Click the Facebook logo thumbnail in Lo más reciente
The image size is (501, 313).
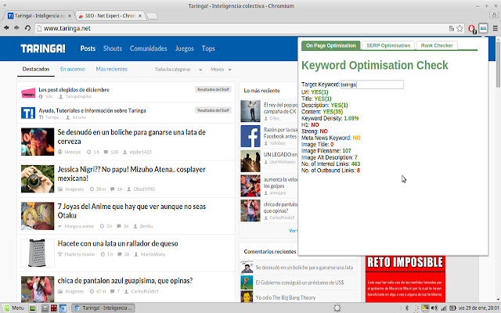pyautogui.click(x=250, y=136)
